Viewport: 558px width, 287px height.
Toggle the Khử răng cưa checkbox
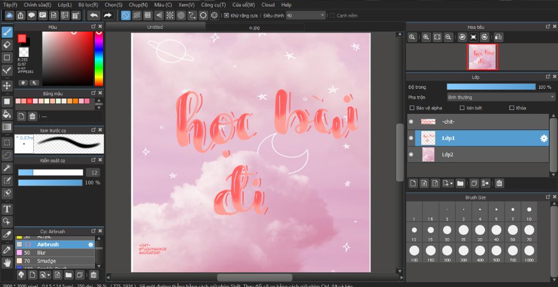(x=226, y=15)
